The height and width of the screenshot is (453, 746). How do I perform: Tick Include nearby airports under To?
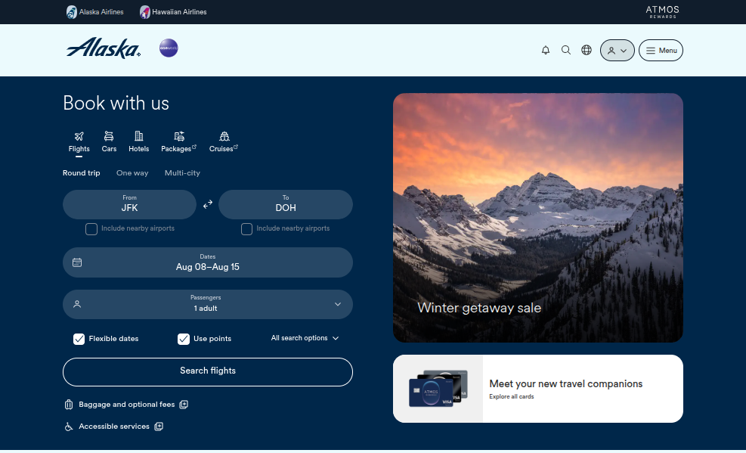coord(246,229)
